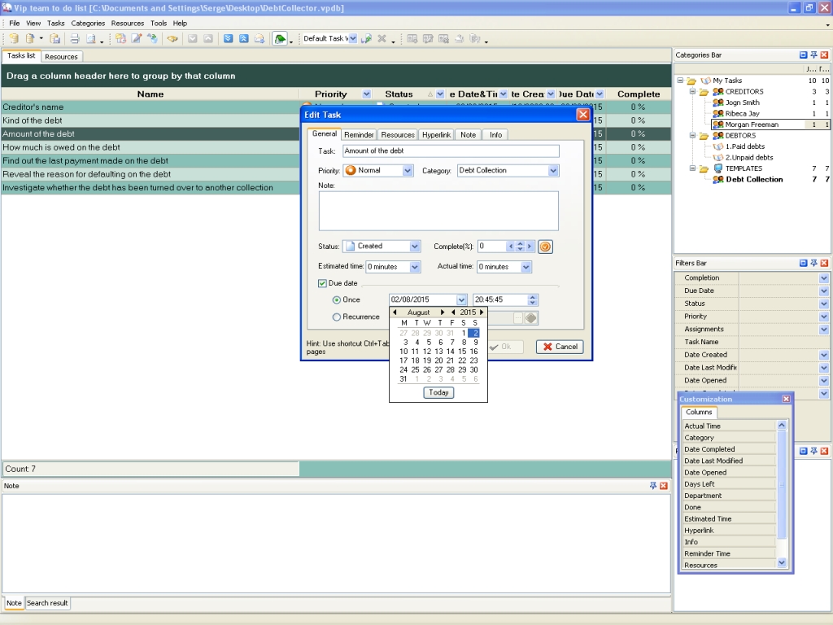833x625 pixels.
Task: Click the double down-arrow toolbar icon
Action: point(229,38)
